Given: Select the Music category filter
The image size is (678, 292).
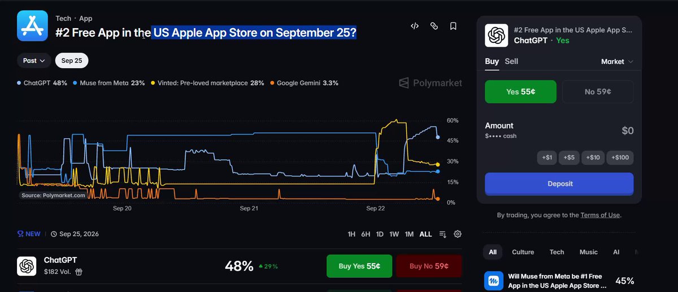Looking at the screenshot, I should click(x=589, y=252).
